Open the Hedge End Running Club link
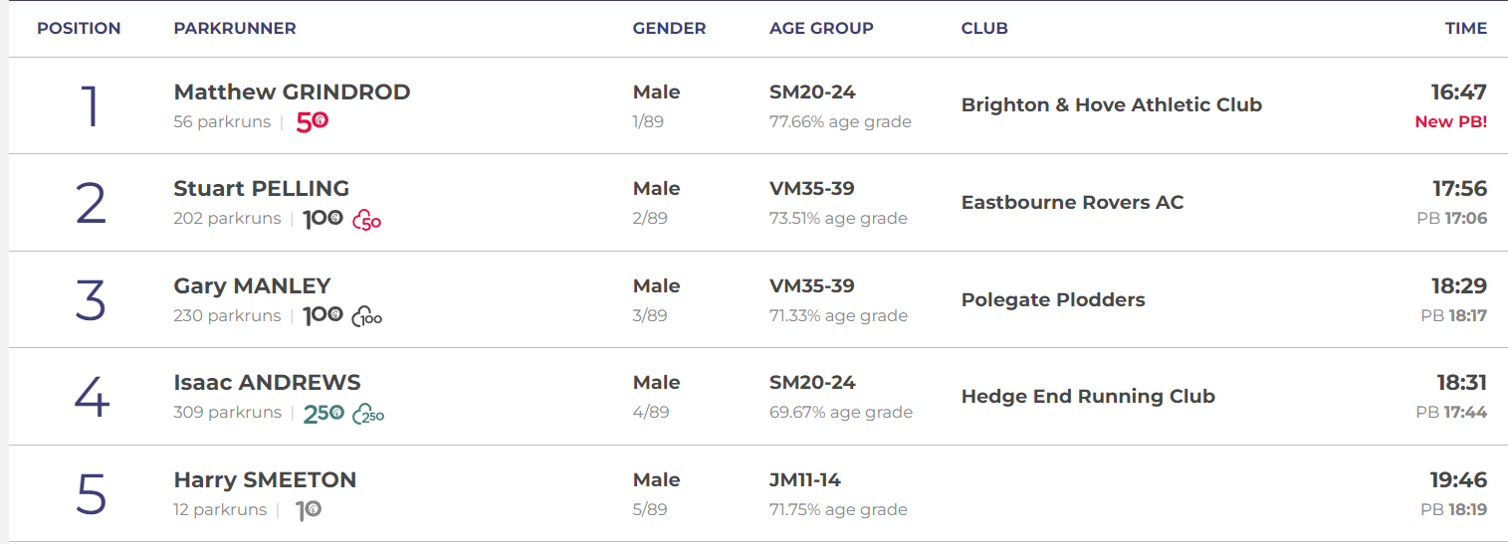Image resolution: width=1508 pixels, height=544 pixels. 1088,397
